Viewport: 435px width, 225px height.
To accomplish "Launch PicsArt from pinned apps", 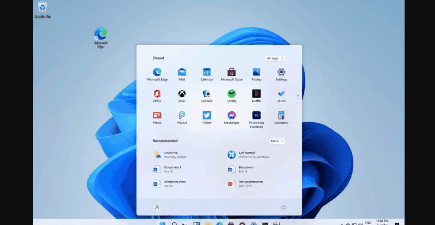I will click(182, 117).
